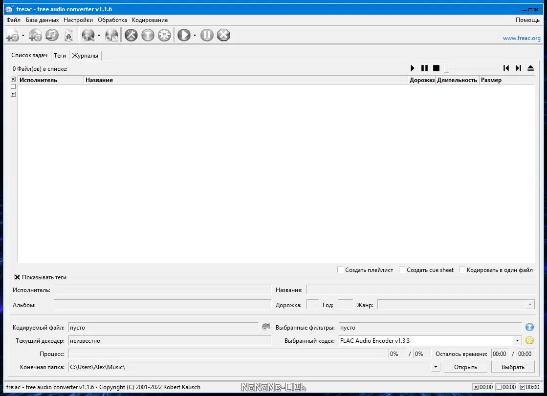Click the fre:ac app icon in title bar
The height and width of the screenshot is (396, 547).
click(9, 9)
